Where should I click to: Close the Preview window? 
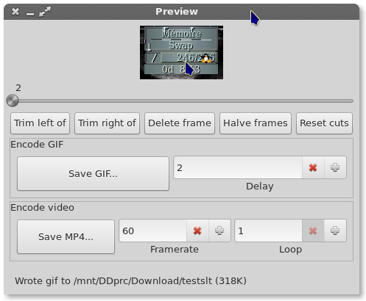(x=15, y=12)
